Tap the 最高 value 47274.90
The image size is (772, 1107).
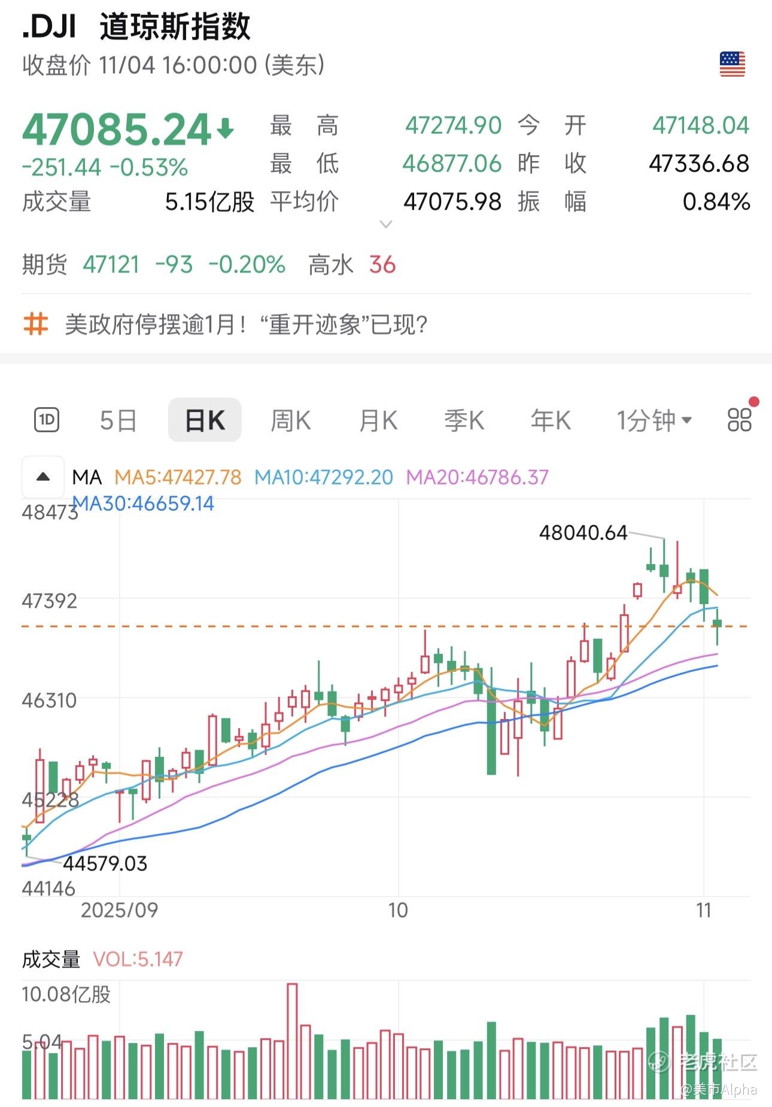pyautogui.click(x=453, y=126)
